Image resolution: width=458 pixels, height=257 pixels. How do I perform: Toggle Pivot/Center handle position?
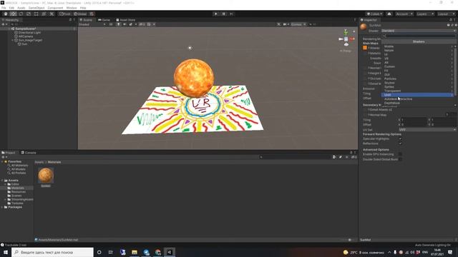(x=65, y=14)
